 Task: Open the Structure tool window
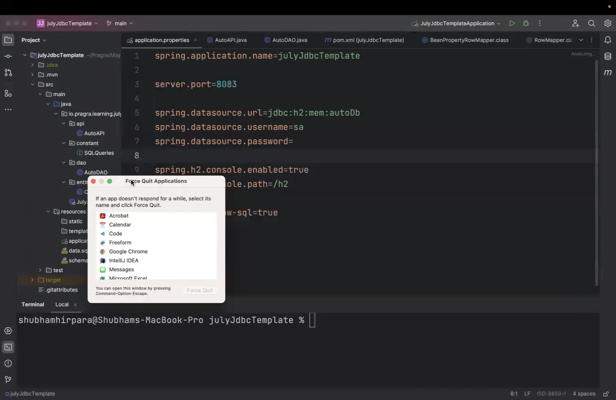pos(8,93)
